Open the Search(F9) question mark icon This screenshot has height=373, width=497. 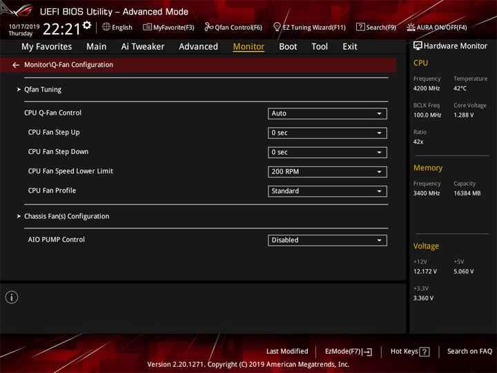(x=360, y=27)
